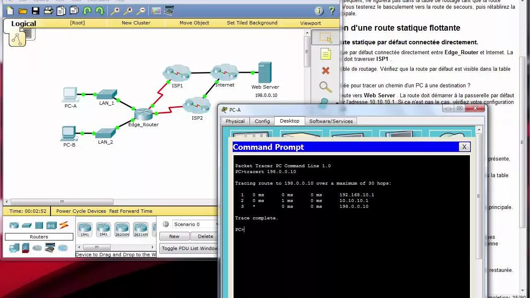Screen dimensions: 530x298
Task: Click Fast Forward Time
Action: 130,211
